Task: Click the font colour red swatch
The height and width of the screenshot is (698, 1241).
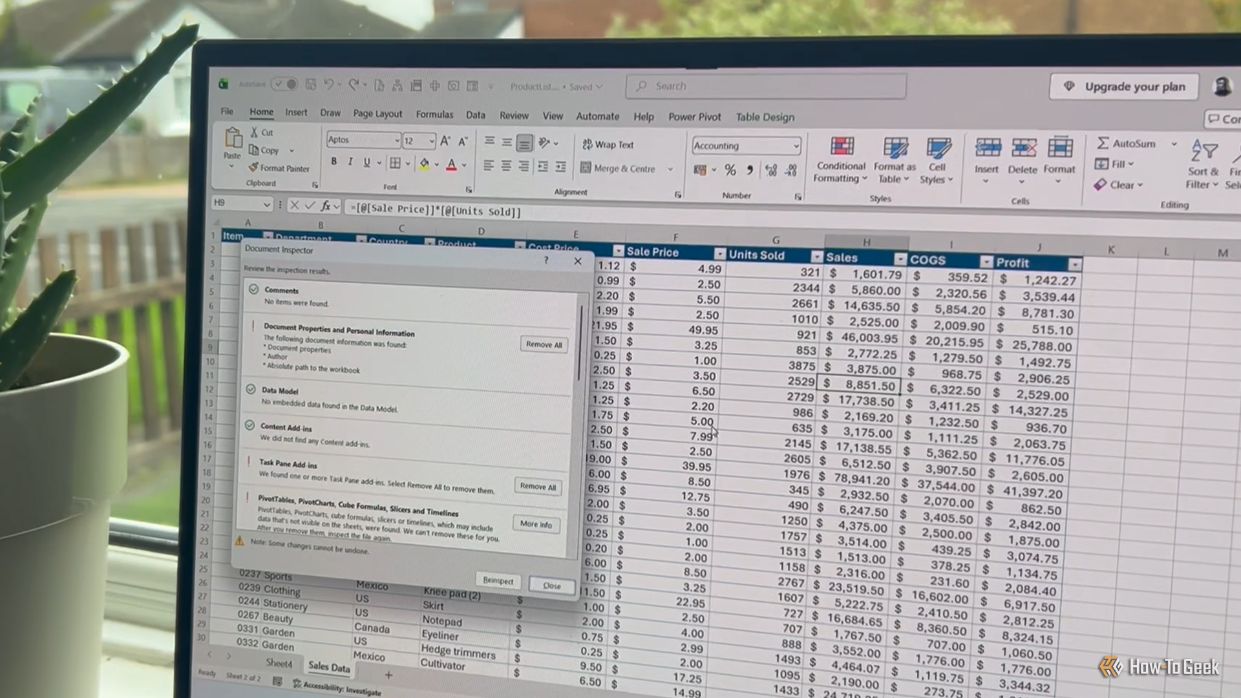Action: [452, 165]
